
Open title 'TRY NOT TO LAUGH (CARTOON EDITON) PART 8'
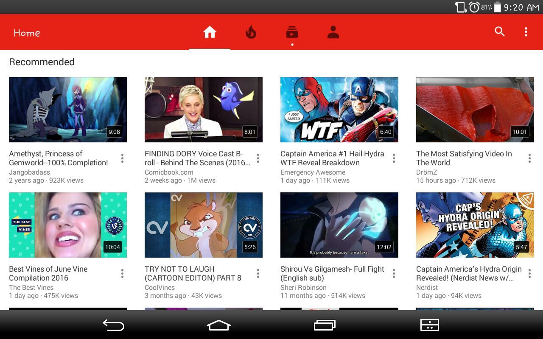click(x=193, y=273)
